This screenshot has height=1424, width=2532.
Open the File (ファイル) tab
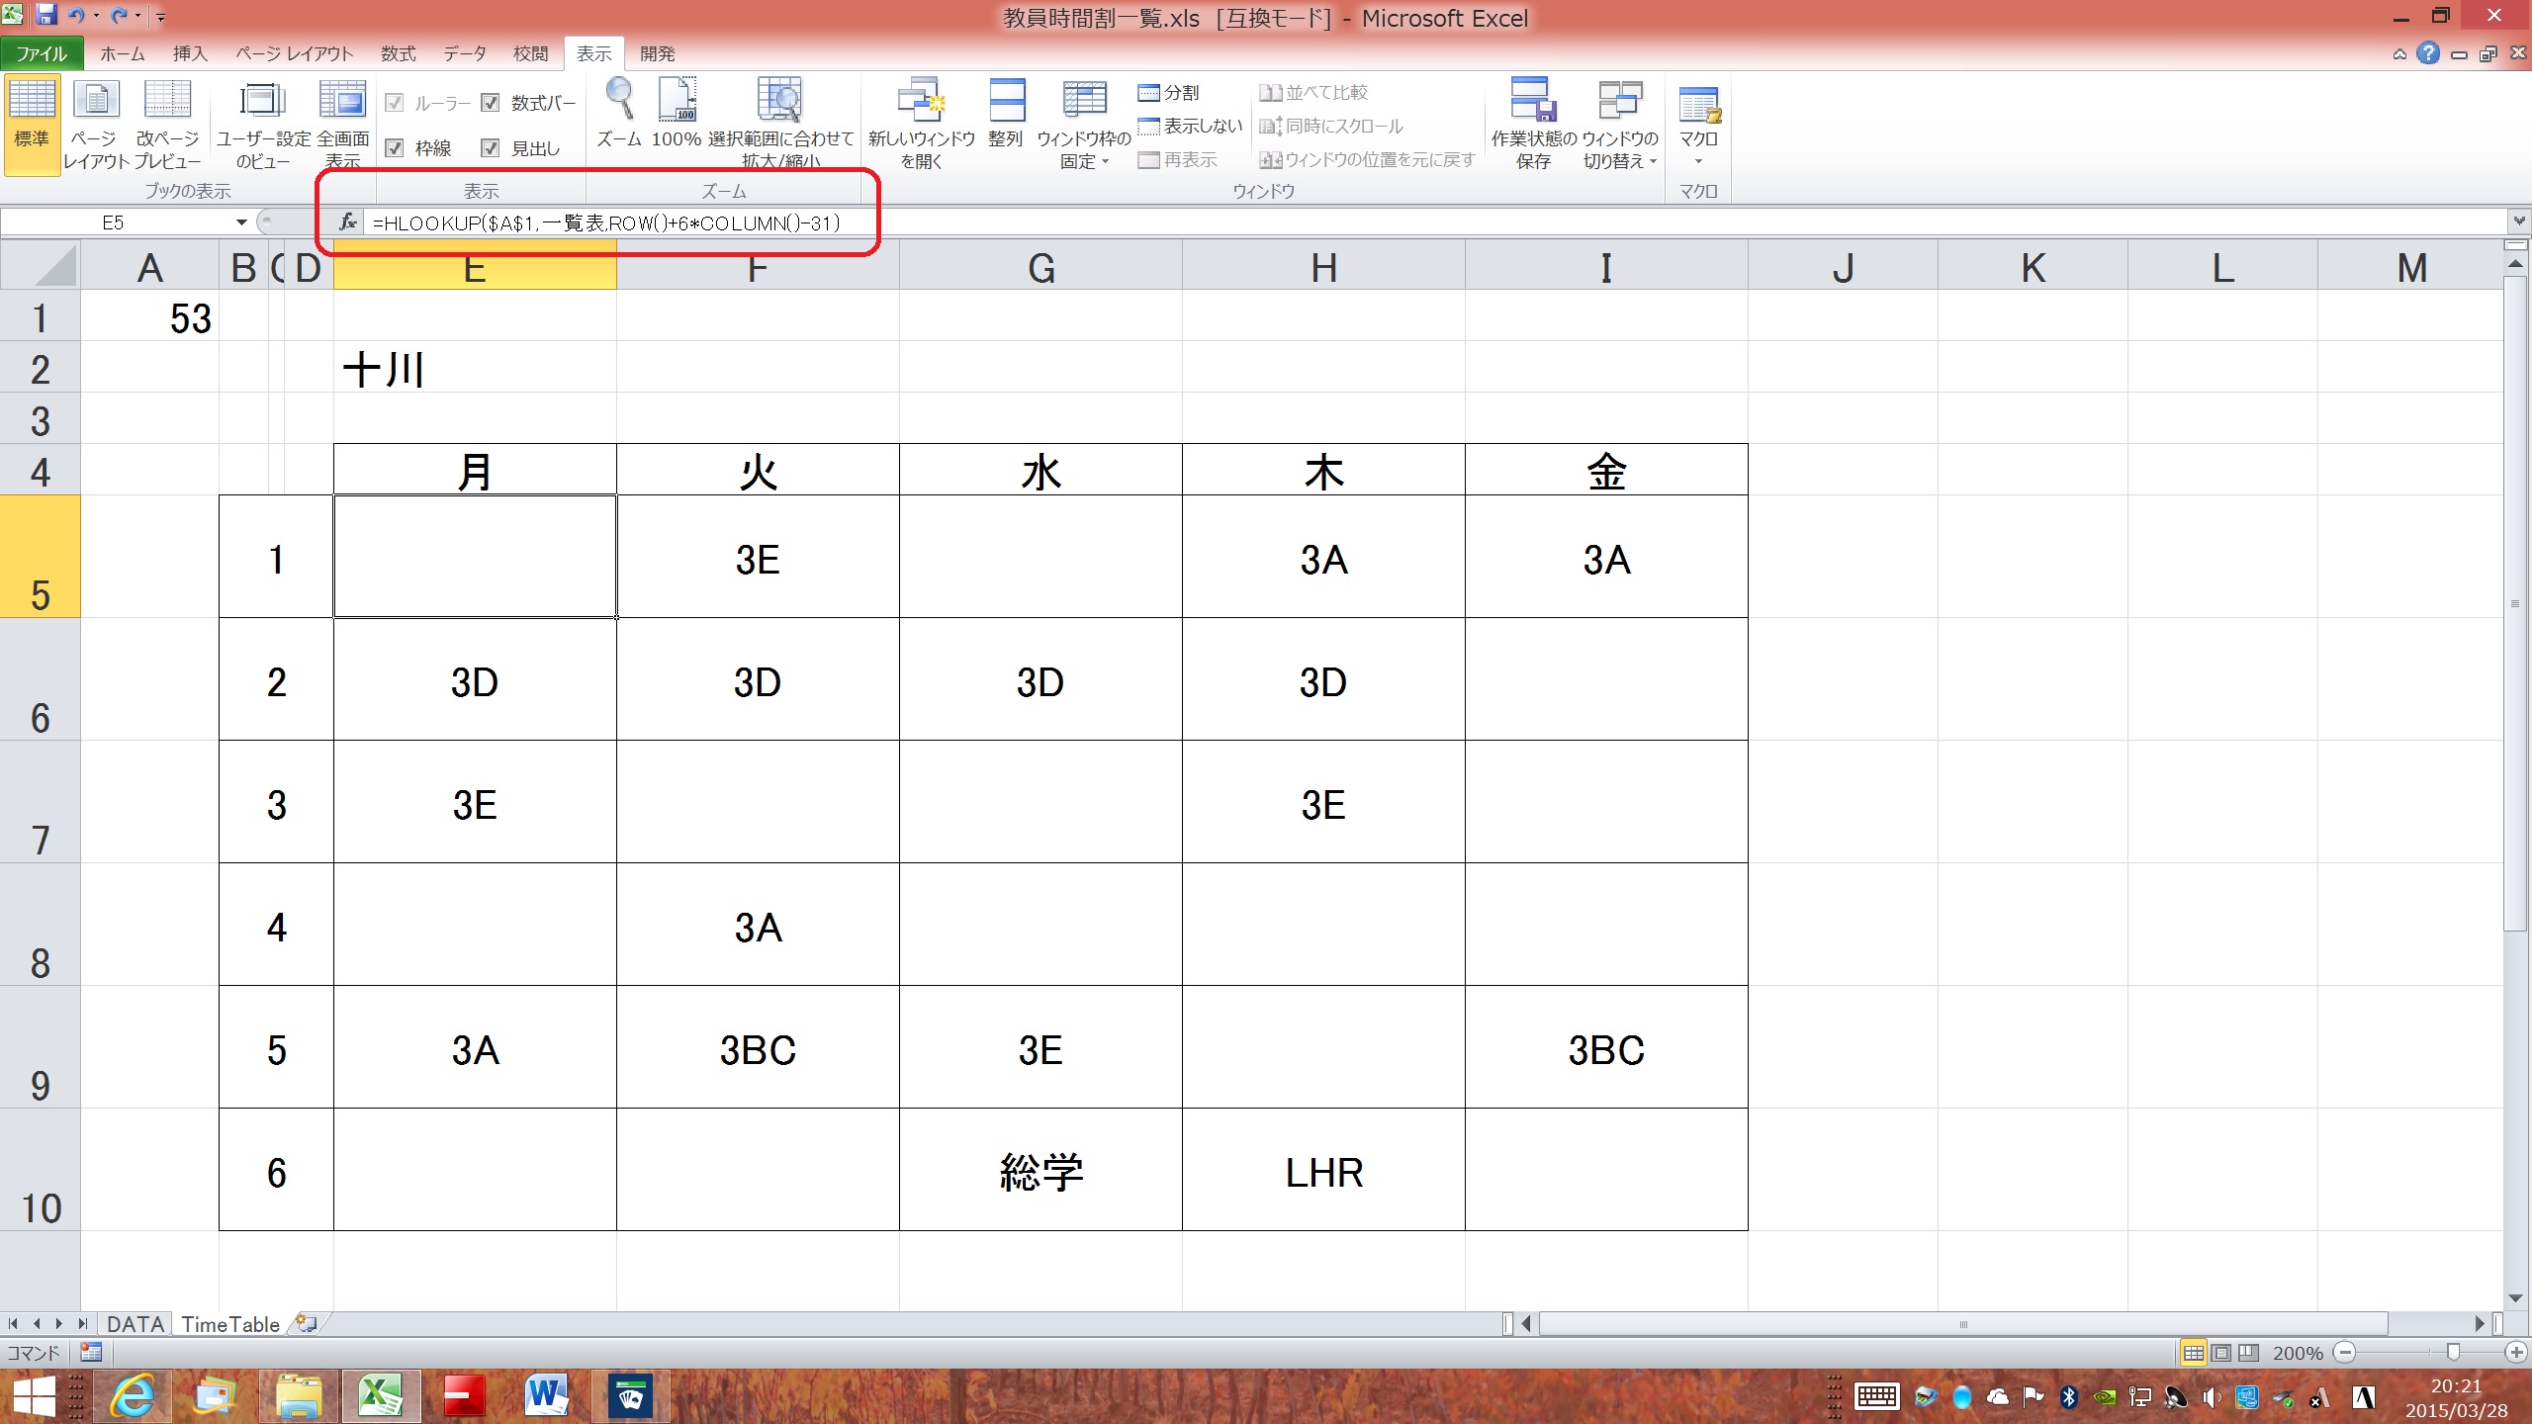(x=42, y=53)
